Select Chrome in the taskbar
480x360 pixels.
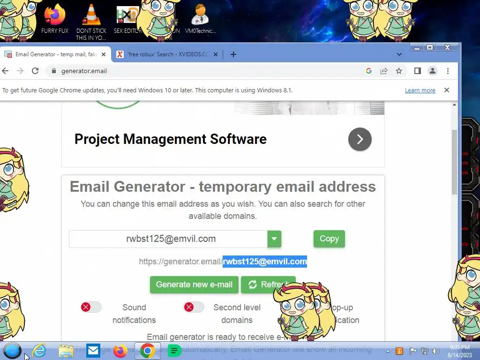tap(148, 351)
